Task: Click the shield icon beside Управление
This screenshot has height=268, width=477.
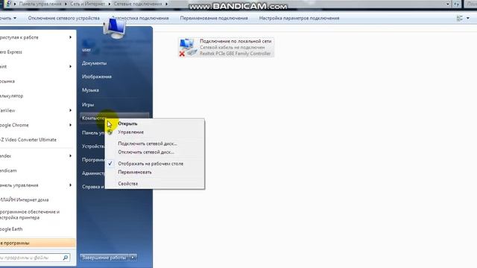Action: pyautogui.click(x=110, y=133)
